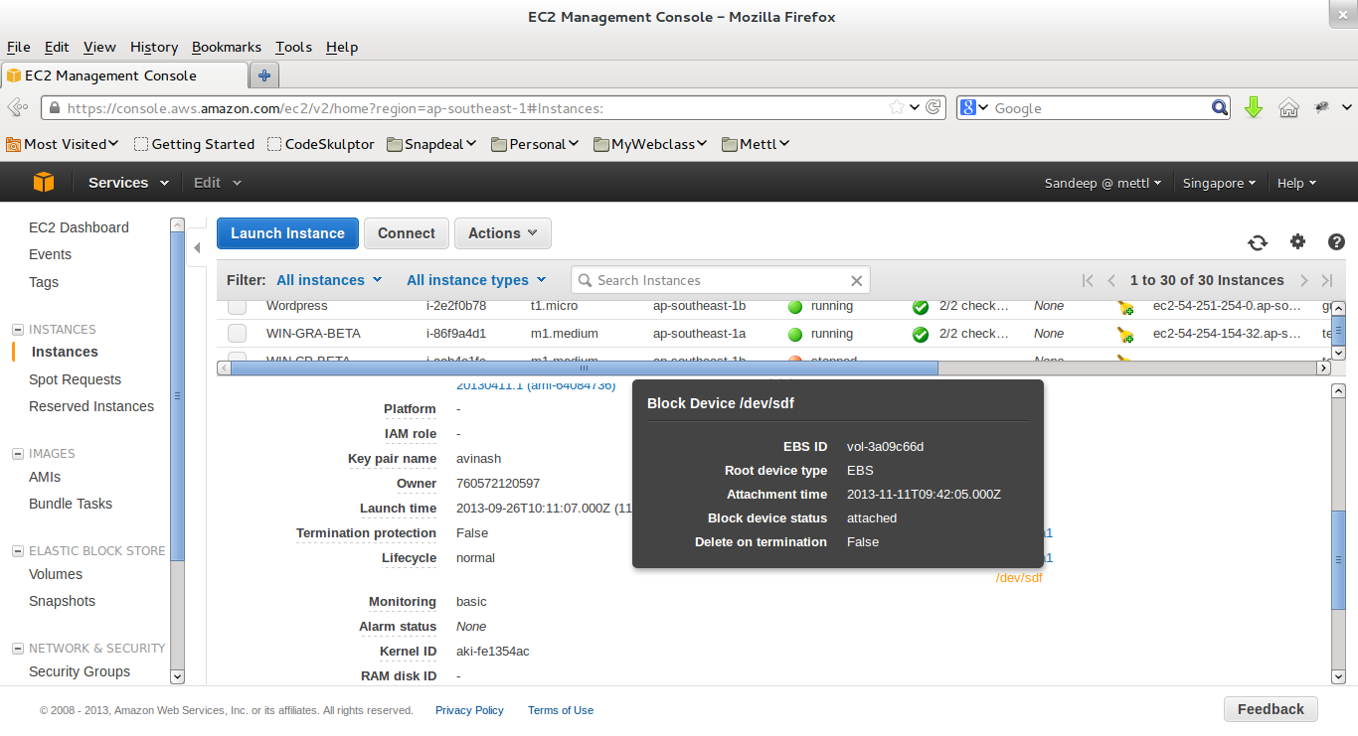Click the AWS orange cube logo
The width and height of the screenshot is (1358, 736).
[x=43, y=183]
